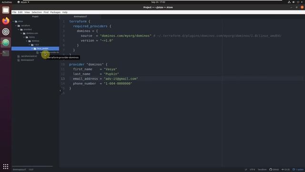This screenshot has height=172, width=305.
Task: Click the required_providers keyword
Action: click(90, 26)
